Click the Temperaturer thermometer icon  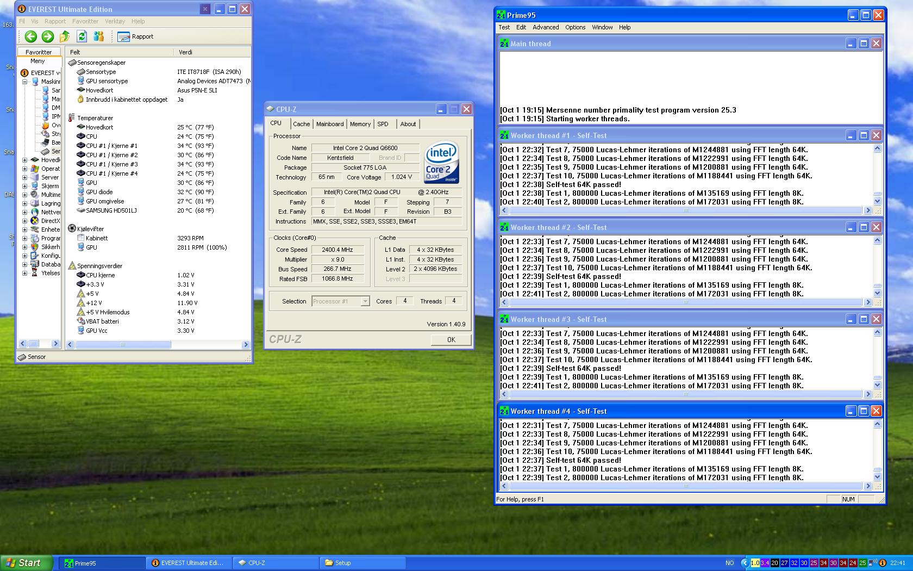point(72,118)
